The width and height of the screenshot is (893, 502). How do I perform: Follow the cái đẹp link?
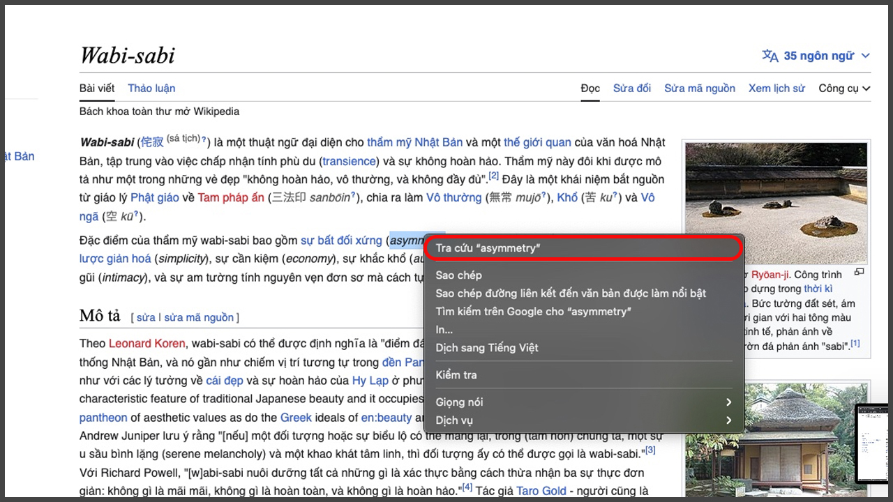223,381
